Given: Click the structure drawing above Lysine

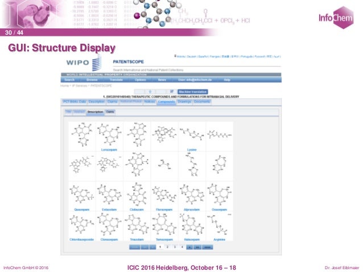Looking at the screenshot, I should pos(192,135).
